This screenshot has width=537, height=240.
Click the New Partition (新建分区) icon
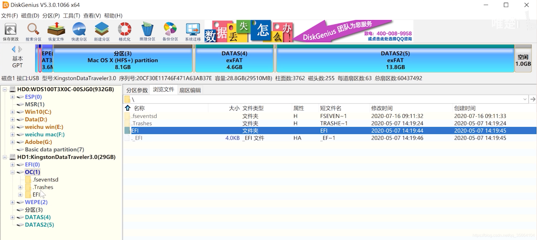[102, 32]
